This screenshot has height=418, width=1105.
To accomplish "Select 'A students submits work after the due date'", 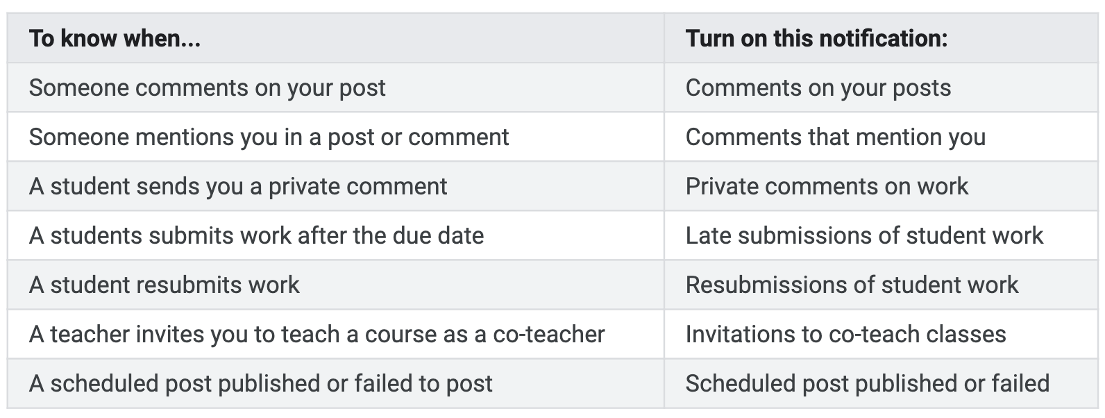I will [x=256, y=236].
